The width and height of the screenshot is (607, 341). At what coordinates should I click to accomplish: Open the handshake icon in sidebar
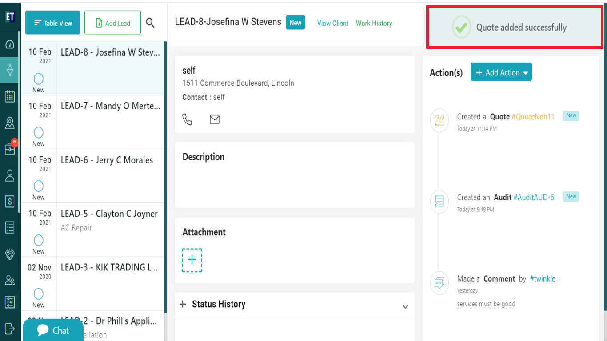(10, 254)
